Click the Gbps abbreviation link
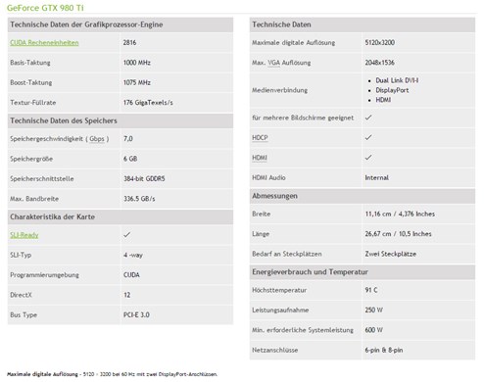The height and width of the screenshot is (382, 484). [x=97, y=139]
